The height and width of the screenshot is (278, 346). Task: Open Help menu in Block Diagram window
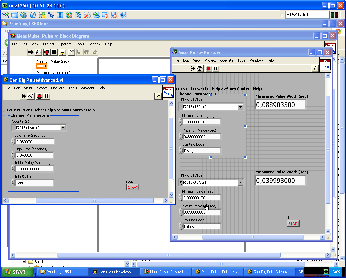108,44
